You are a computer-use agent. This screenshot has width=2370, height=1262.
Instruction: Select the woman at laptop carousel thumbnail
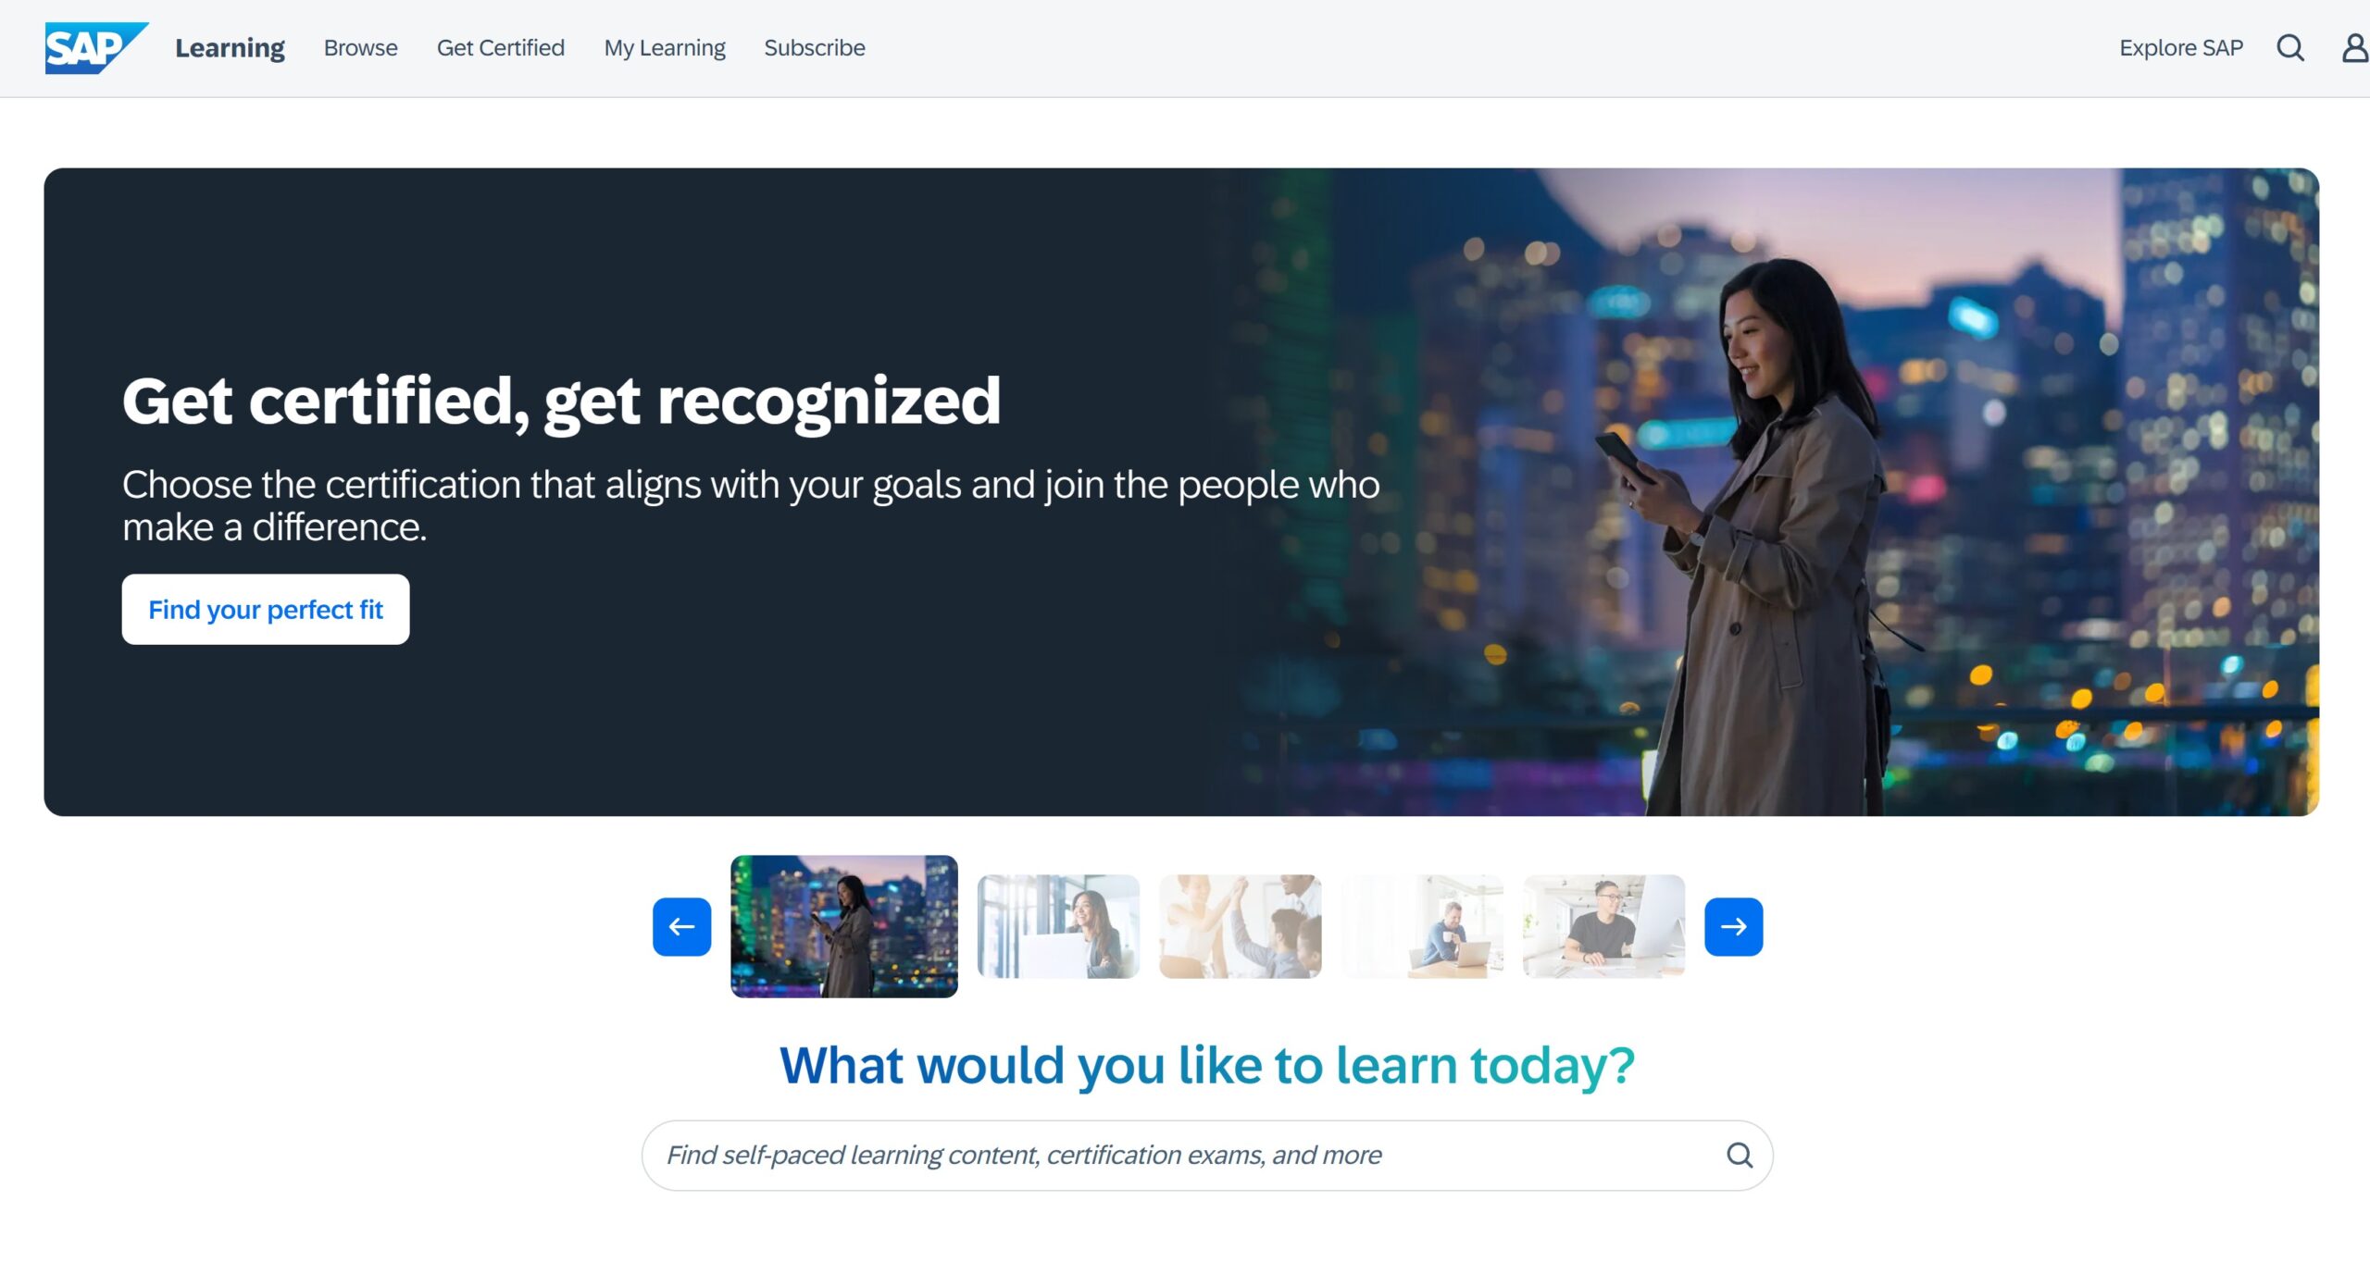[1058, 926]
